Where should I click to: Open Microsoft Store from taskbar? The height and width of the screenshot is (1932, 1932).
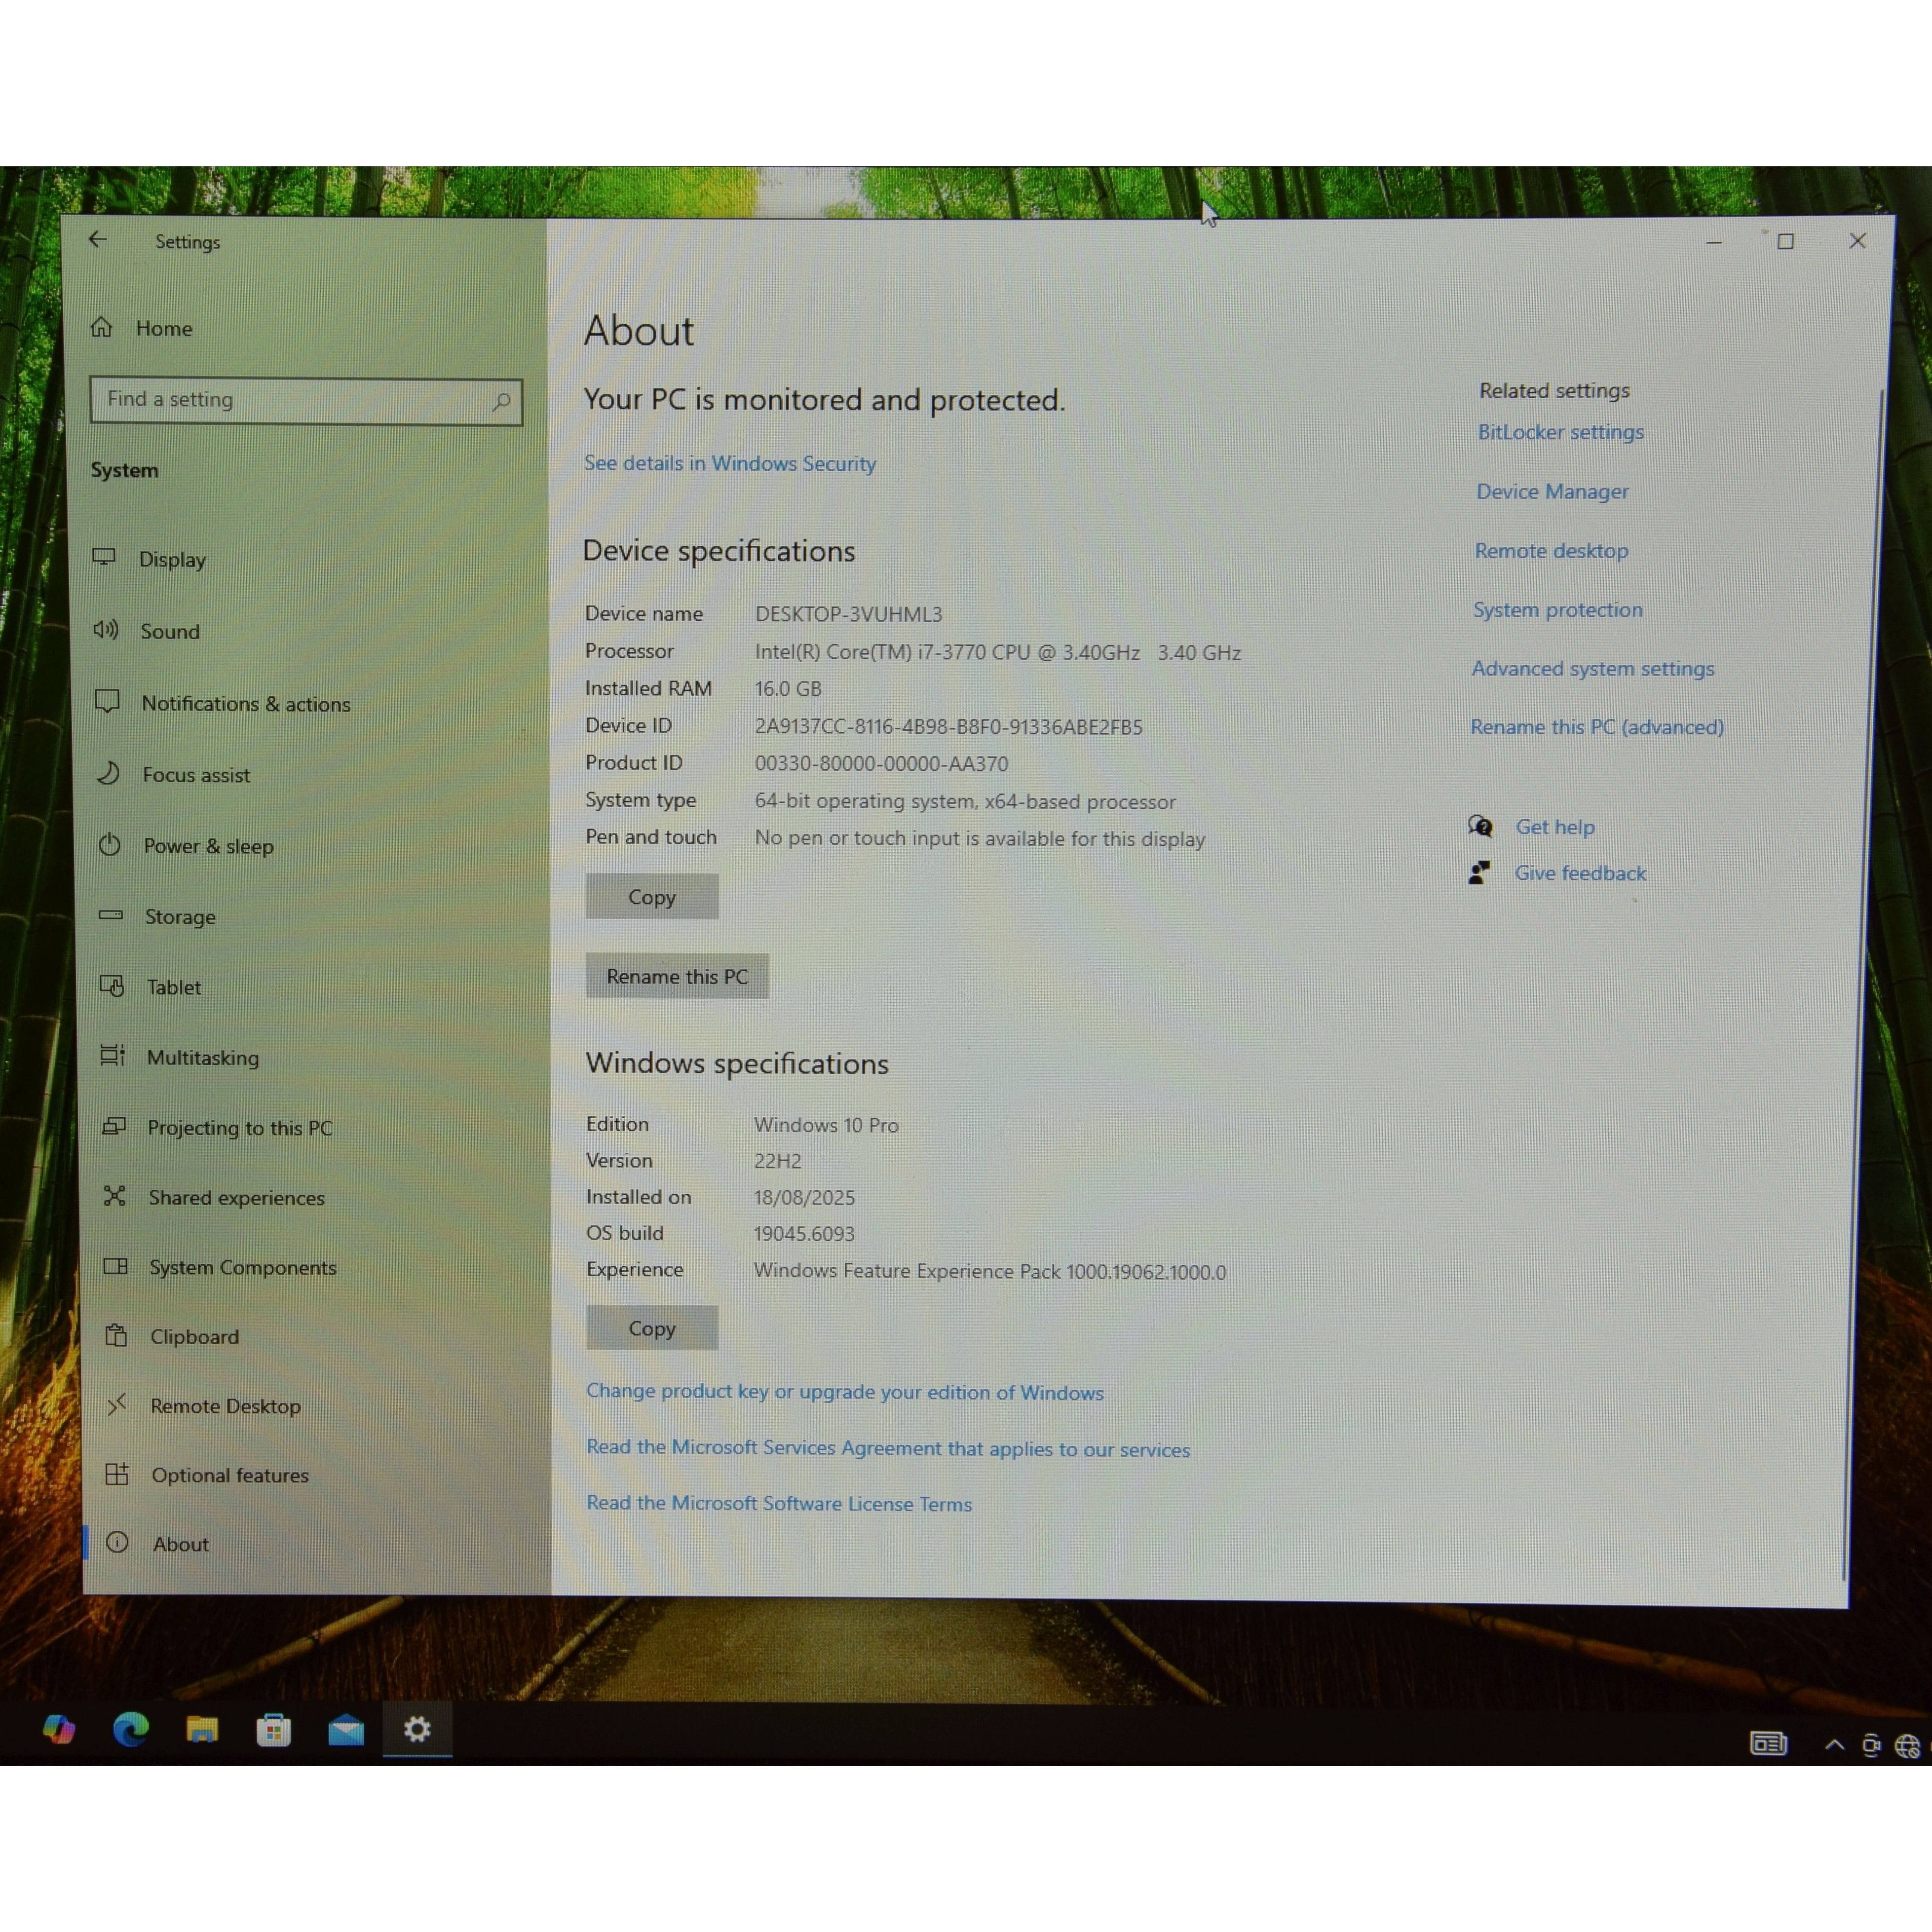tap(274, 1730)
